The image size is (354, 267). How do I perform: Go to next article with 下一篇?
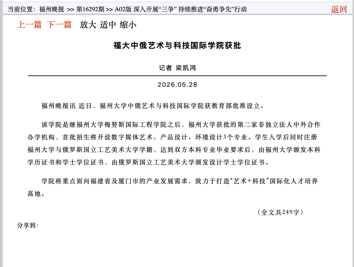point(59,25)
